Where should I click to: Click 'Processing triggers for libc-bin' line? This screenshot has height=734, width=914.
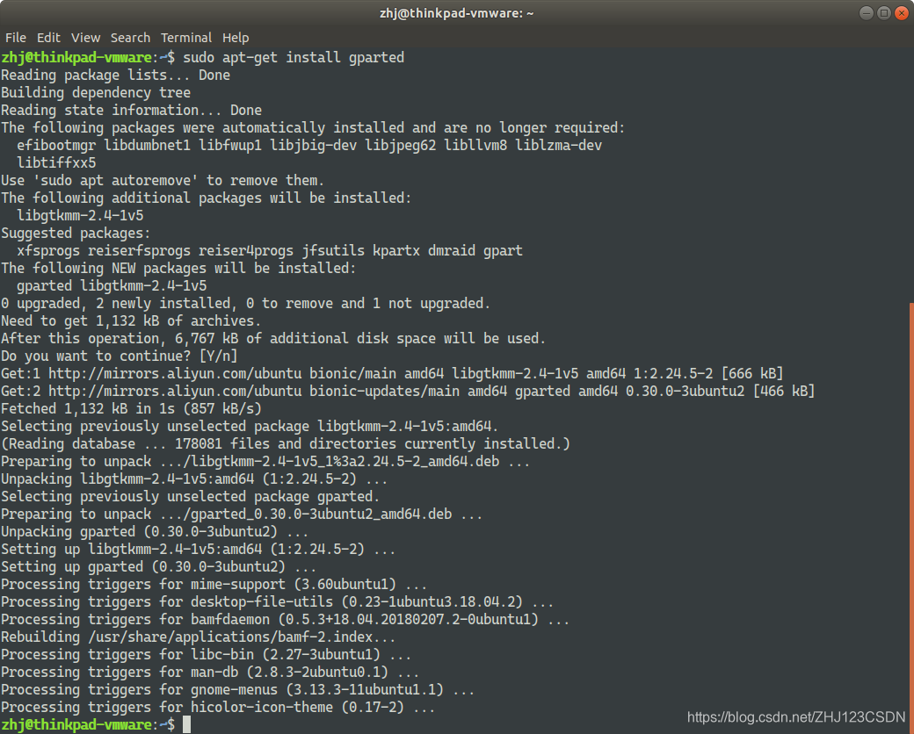tap(206, 654)
